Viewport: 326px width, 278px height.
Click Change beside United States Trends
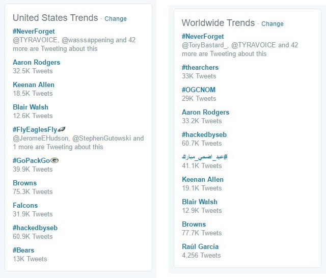[x=116, y=19]
